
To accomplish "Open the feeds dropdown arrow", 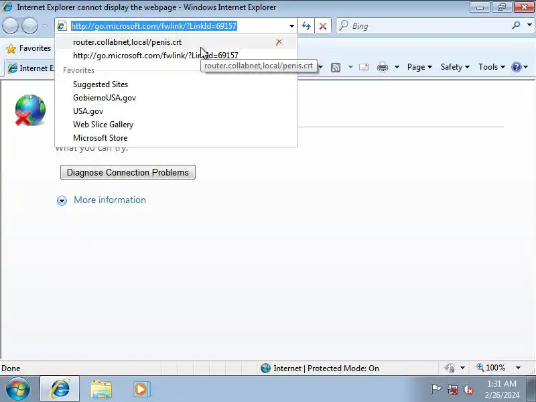I will point(350,67).
